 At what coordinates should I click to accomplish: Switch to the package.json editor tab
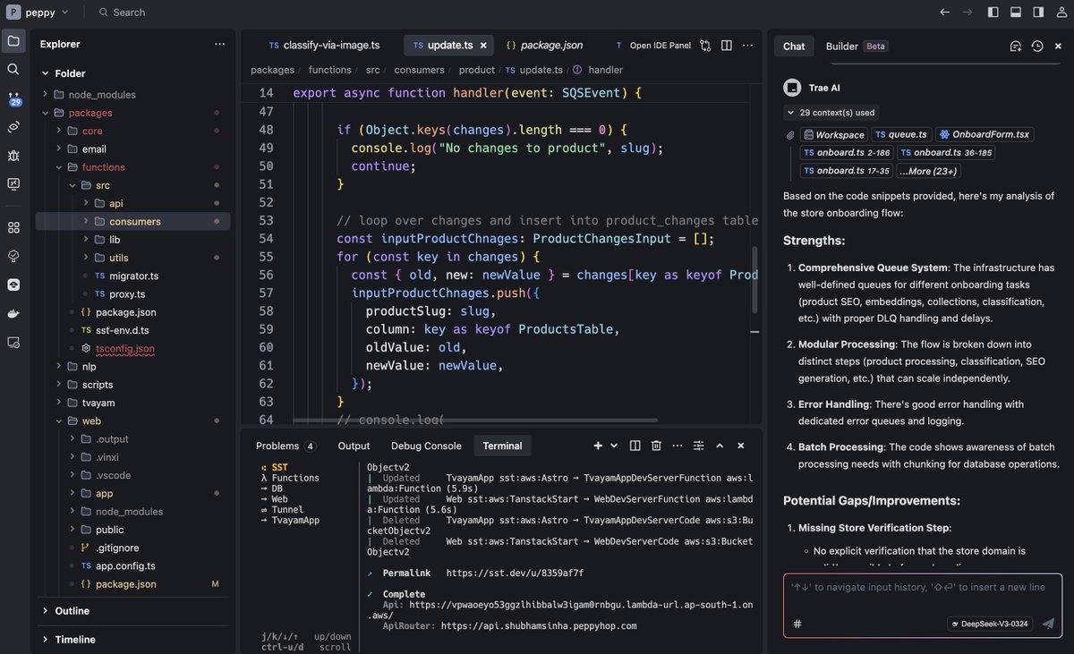tap(544, 45)
